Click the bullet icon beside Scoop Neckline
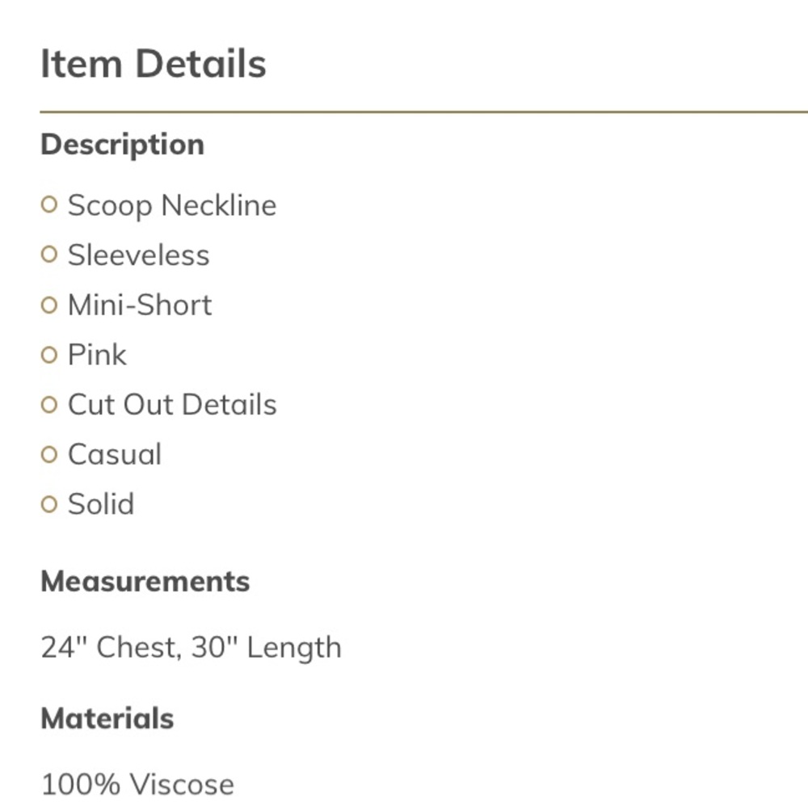This screenshot has width=808, height=808. point(49,205)
